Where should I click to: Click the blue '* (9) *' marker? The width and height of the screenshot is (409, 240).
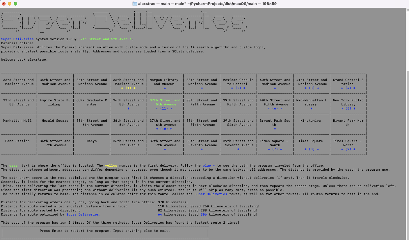(348, 149)
